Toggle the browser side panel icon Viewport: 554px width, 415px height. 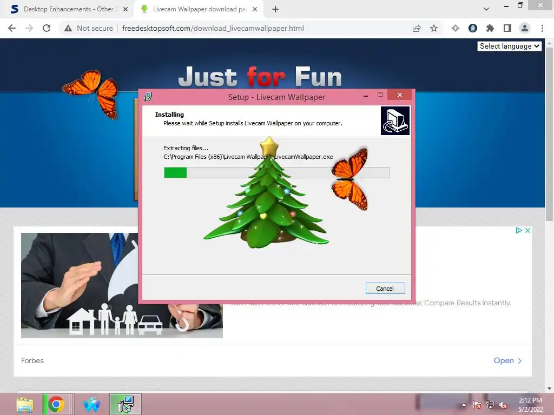507,28
